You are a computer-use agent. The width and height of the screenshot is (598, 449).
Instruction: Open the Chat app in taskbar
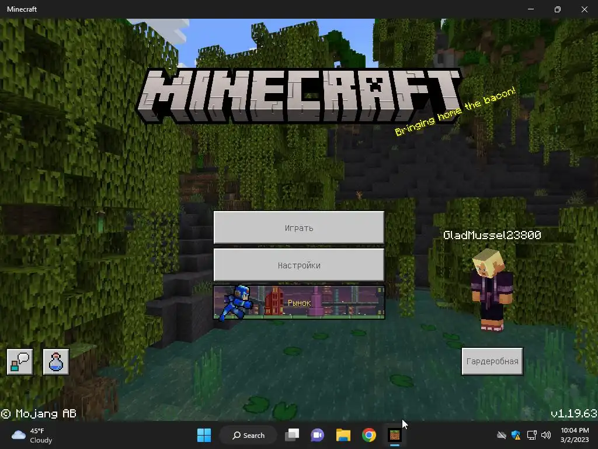coord(317,435)
